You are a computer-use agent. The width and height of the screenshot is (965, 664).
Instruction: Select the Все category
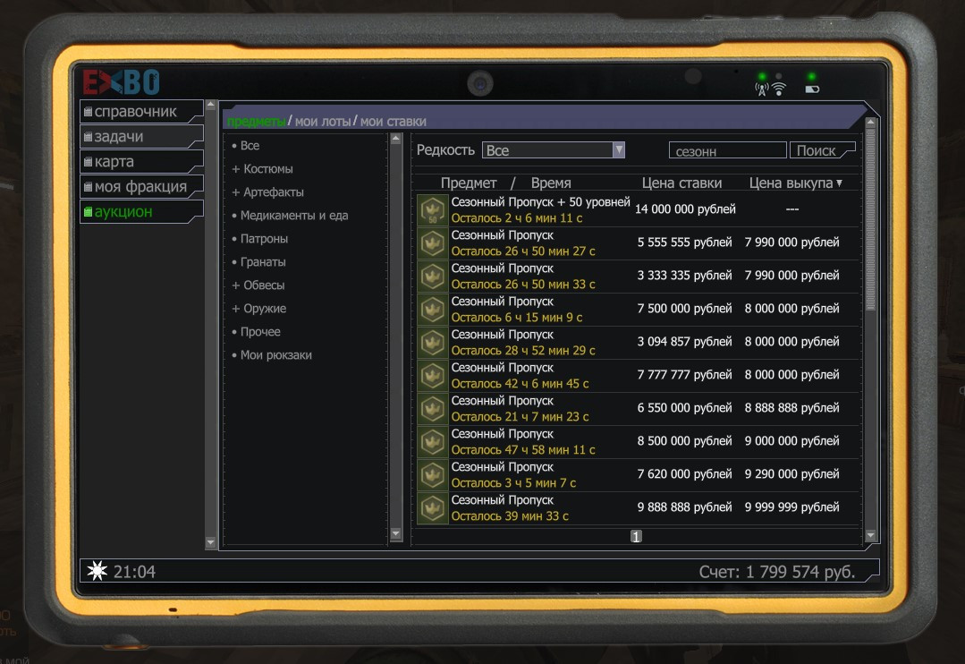click(246, 145)
